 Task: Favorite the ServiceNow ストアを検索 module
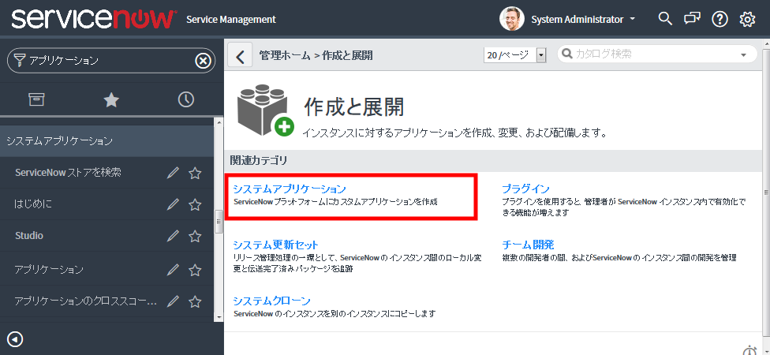[x=196, y=173]
